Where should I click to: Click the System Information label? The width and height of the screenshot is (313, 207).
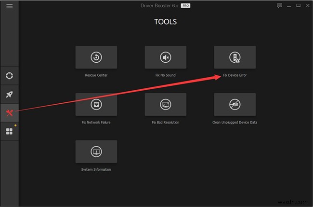[x=96, y=169]
